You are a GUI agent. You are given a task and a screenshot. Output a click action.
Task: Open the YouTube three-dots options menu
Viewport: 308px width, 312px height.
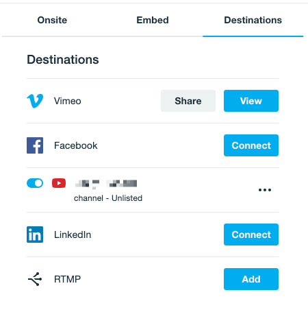[265, 190]
